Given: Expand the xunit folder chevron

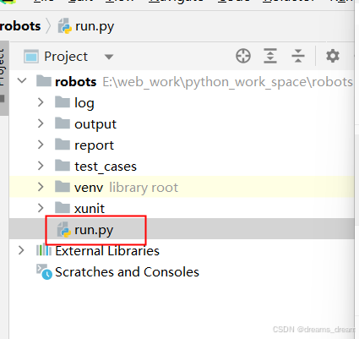Looking at the screenshot, I should point(41,208).
